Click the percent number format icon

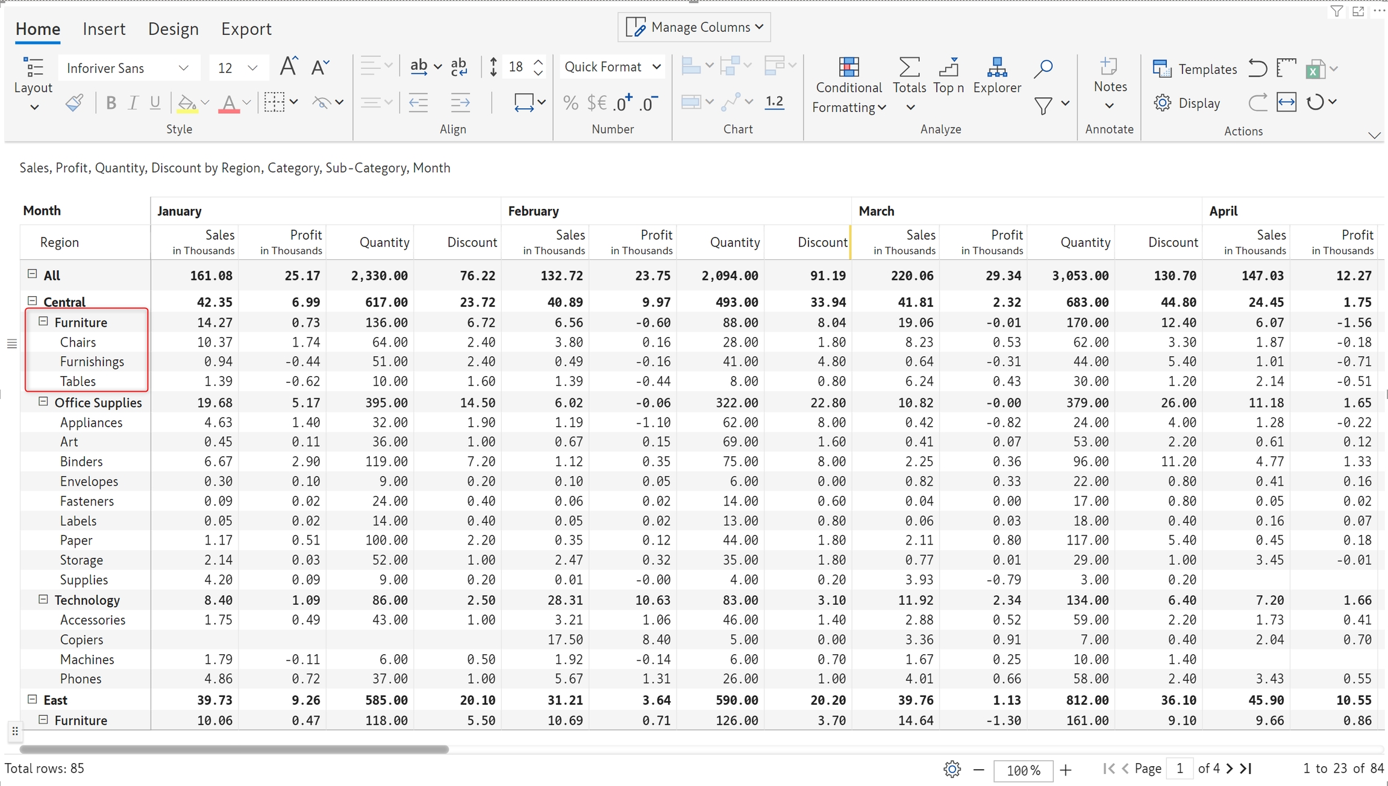click(x=570, y=103)
